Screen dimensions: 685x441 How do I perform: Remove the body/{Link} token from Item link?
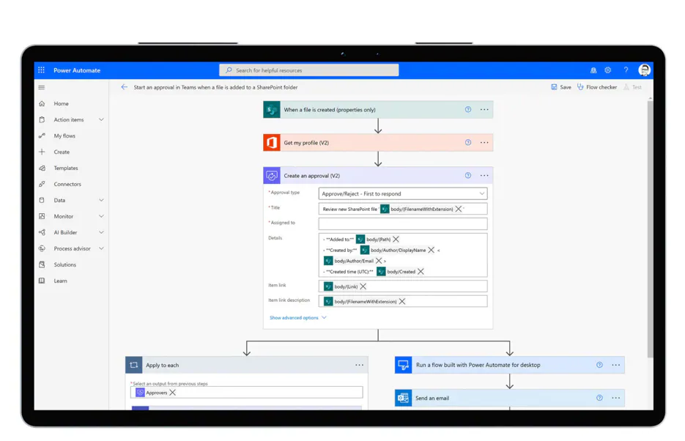point(363,286)
